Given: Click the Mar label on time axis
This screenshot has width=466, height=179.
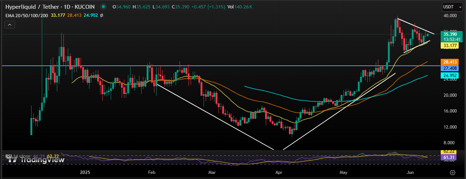Looking at the screenshot, I should 212,172.
